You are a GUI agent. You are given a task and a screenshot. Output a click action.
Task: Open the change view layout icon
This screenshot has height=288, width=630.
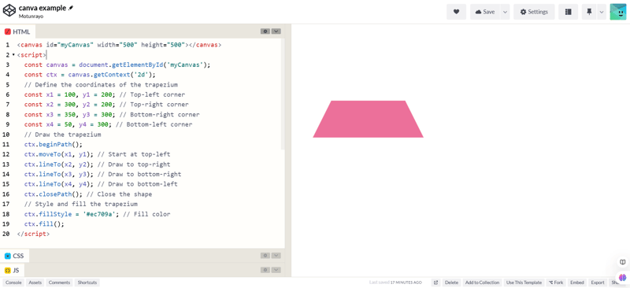[568, 12]
